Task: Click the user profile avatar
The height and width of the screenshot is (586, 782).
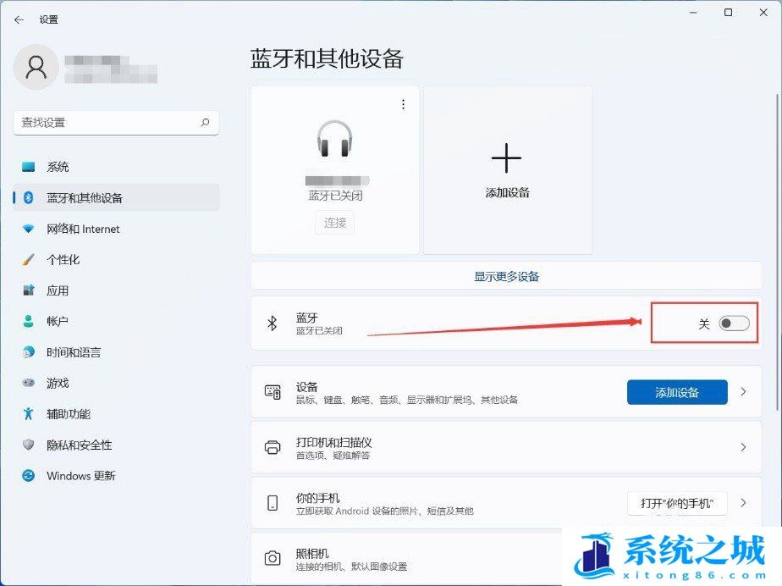Action: click(36, 67)
